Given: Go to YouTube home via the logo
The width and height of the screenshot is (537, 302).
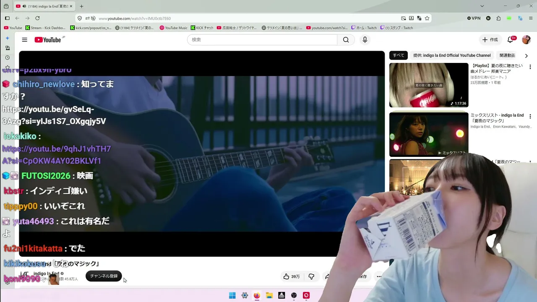Looking at the screenshot, I should pyautogui.click(x=48, y=40).
